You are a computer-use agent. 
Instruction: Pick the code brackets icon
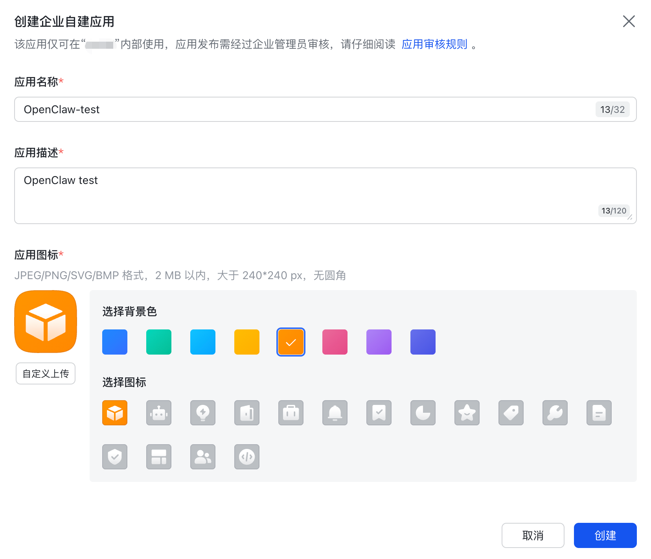pyautogui.click(x=246, y=457)
